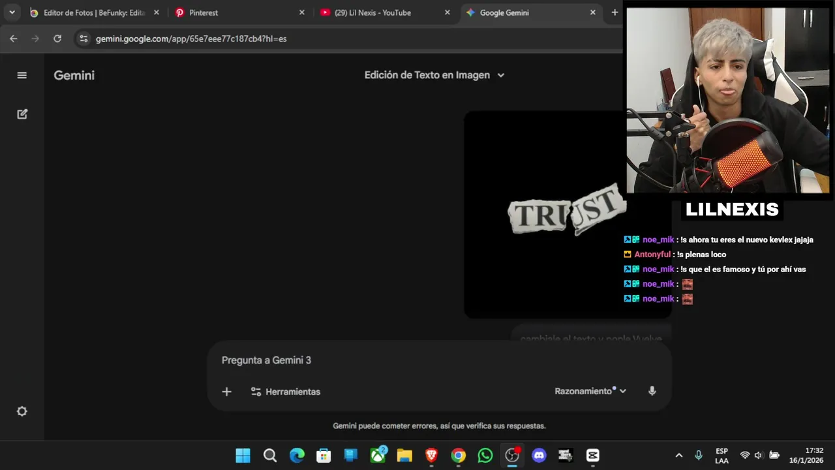Image resolution: width=835 pixels, height=470 pixels.
Task: Start a new chat with the edit icon
Action: tap(22, 114)
